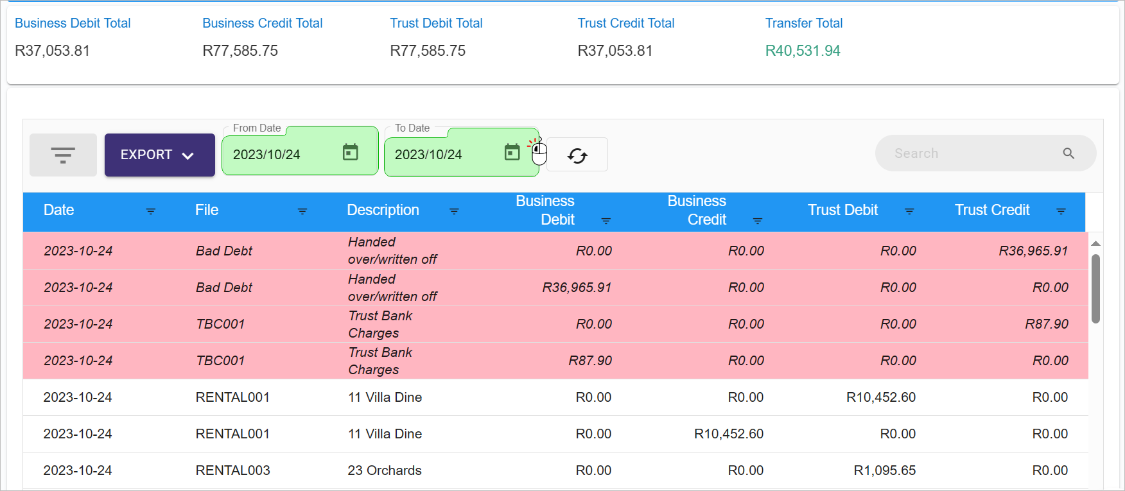Screen dimensions: 1125x491
Task: Sort by Trust Debit header
Action: click(x=842, y=210)
